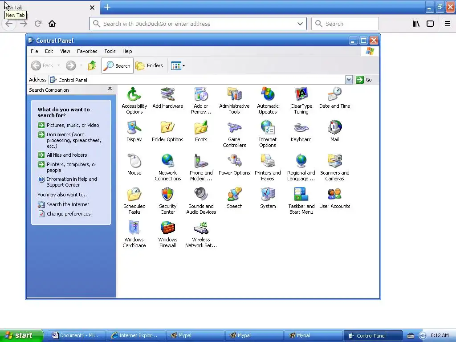Go to browser home page icon
Image resolution: width=456 pixels, height=342 pixels.
coord(52,24)
